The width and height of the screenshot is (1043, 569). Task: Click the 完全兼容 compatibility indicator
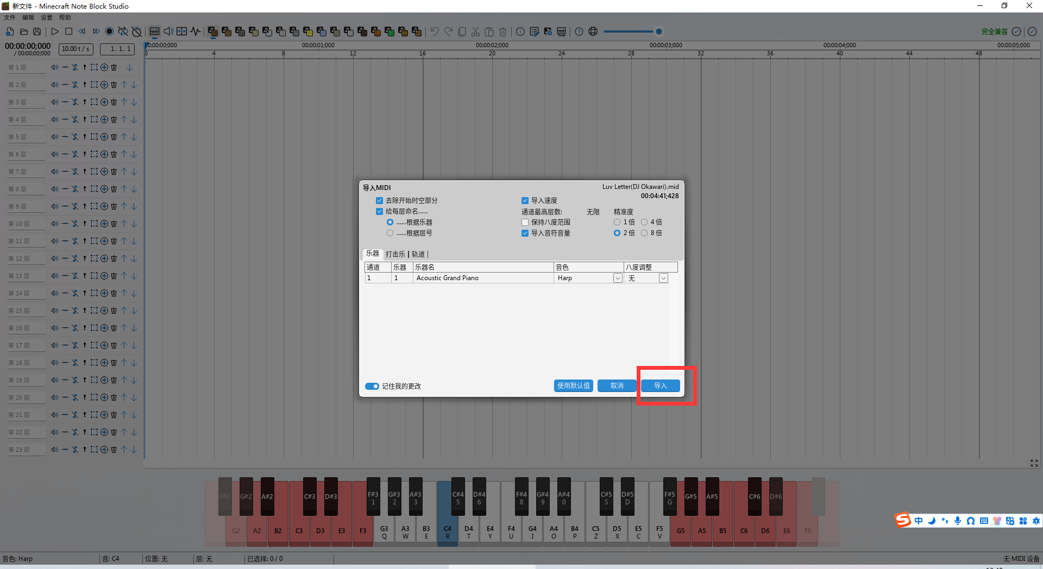(x=994, y=31)
